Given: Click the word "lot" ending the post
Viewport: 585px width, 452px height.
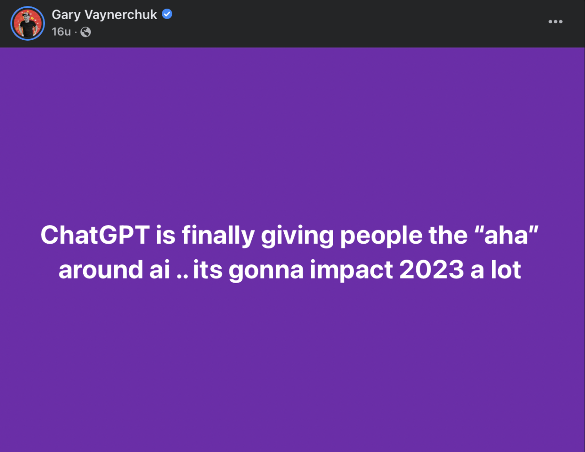Looking at the screenshot, I should coord(506,269).
